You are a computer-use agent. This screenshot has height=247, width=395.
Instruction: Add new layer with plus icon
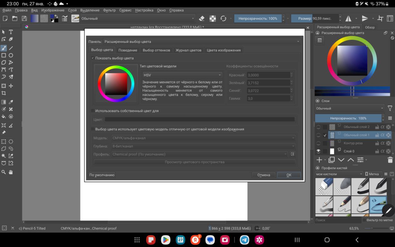click(x=319, y=160)
